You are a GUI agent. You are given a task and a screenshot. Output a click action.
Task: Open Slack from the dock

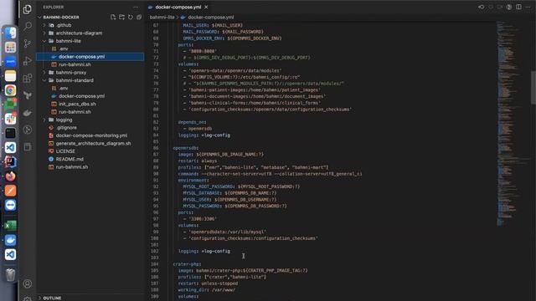click(x=10, y=119)
